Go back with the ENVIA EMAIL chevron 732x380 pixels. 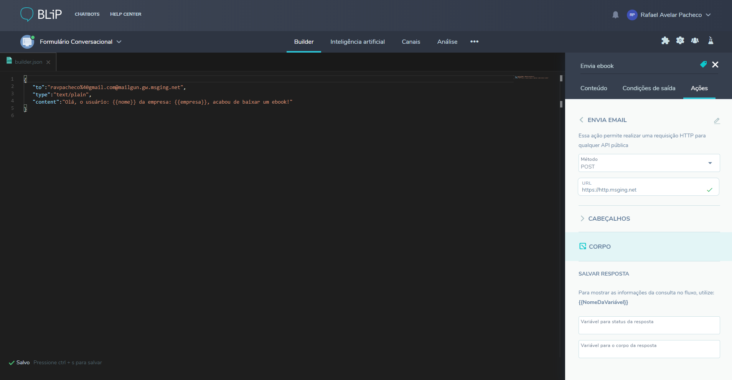click(581, 120)
